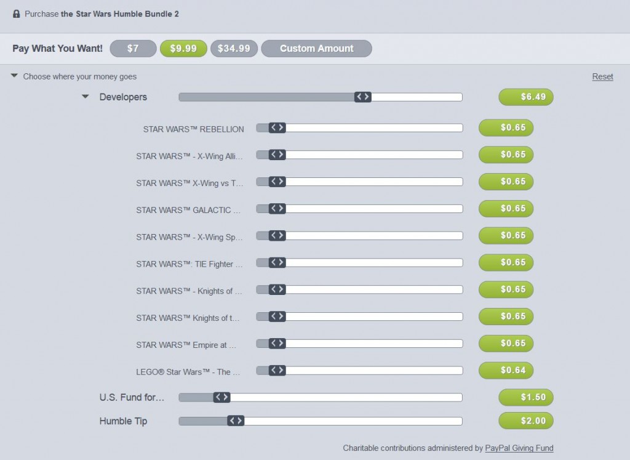The height and width of the screenshot is (460, 630).
Task: Click the 'STAR WARS™ - X-Wing Sp…' label
Action: click(x=189, y=237)
